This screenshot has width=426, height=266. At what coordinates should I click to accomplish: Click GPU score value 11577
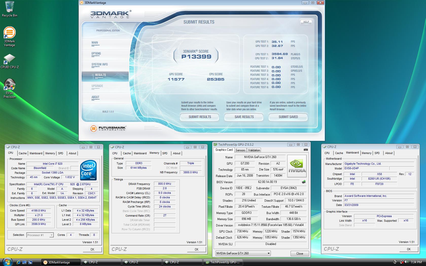176,79
